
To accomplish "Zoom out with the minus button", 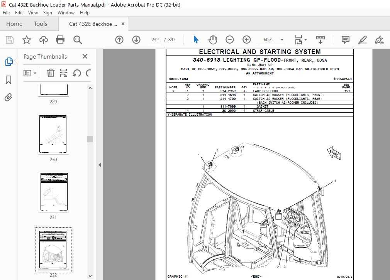I will (x=230, y=40).
